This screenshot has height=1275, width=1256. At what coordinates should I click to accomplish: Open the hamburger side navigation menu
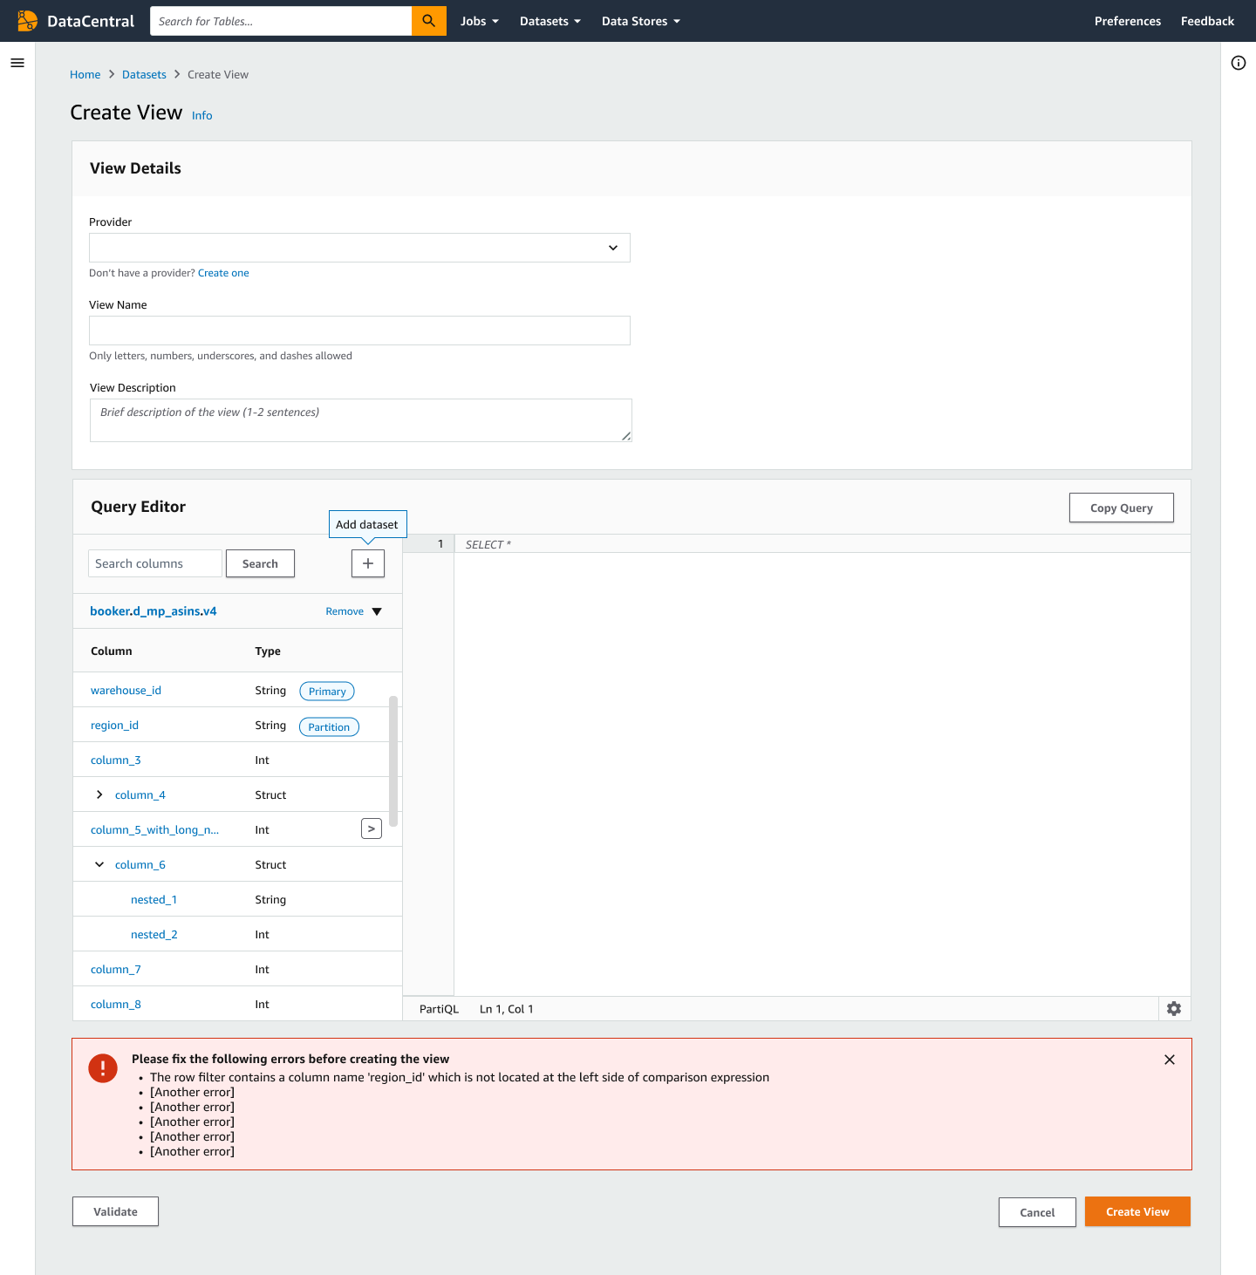coord(17,63)
